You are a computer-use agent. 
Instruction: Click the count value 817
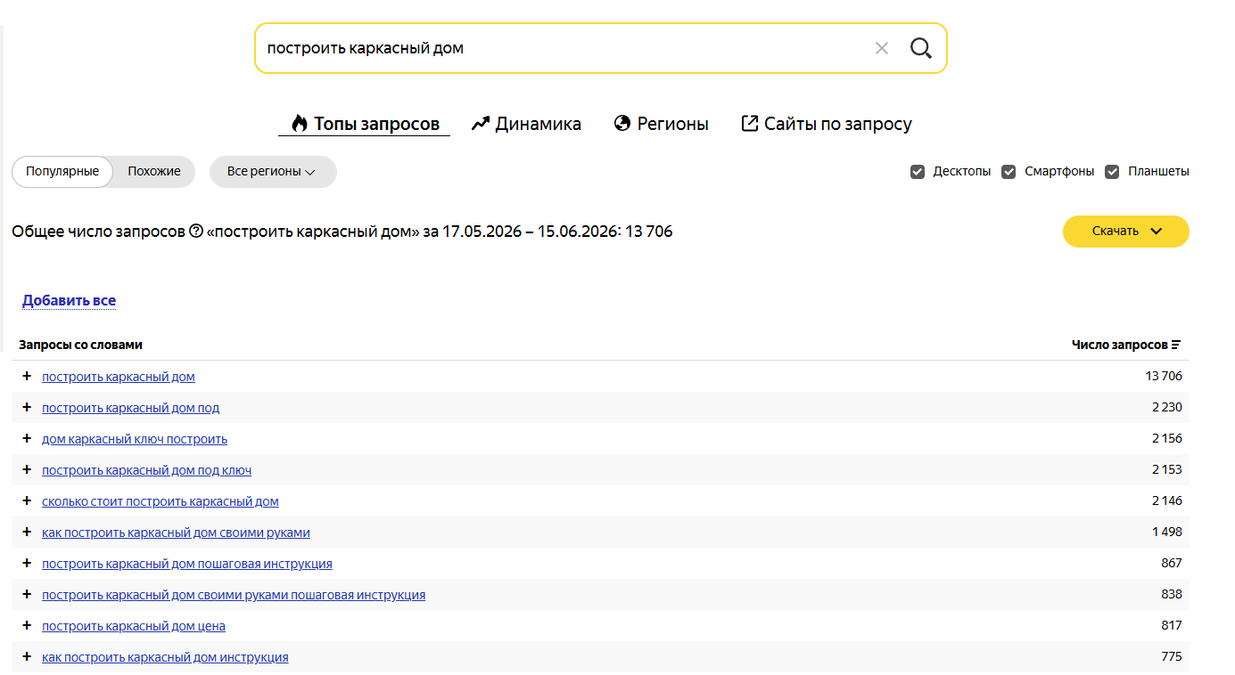coord(1172,625)
